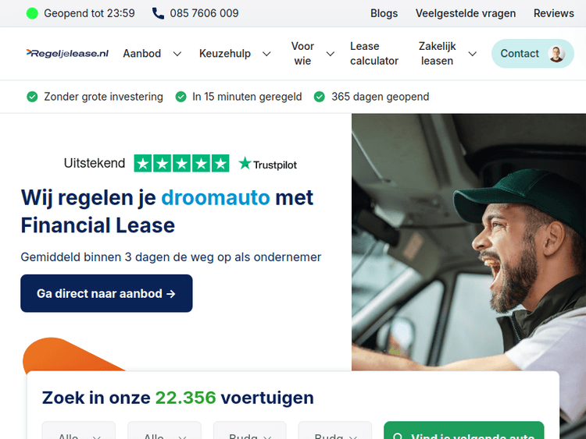The width and height of the screenshot is (586, 439).
Task: Click the Contact button
Action: pos(533,54)
